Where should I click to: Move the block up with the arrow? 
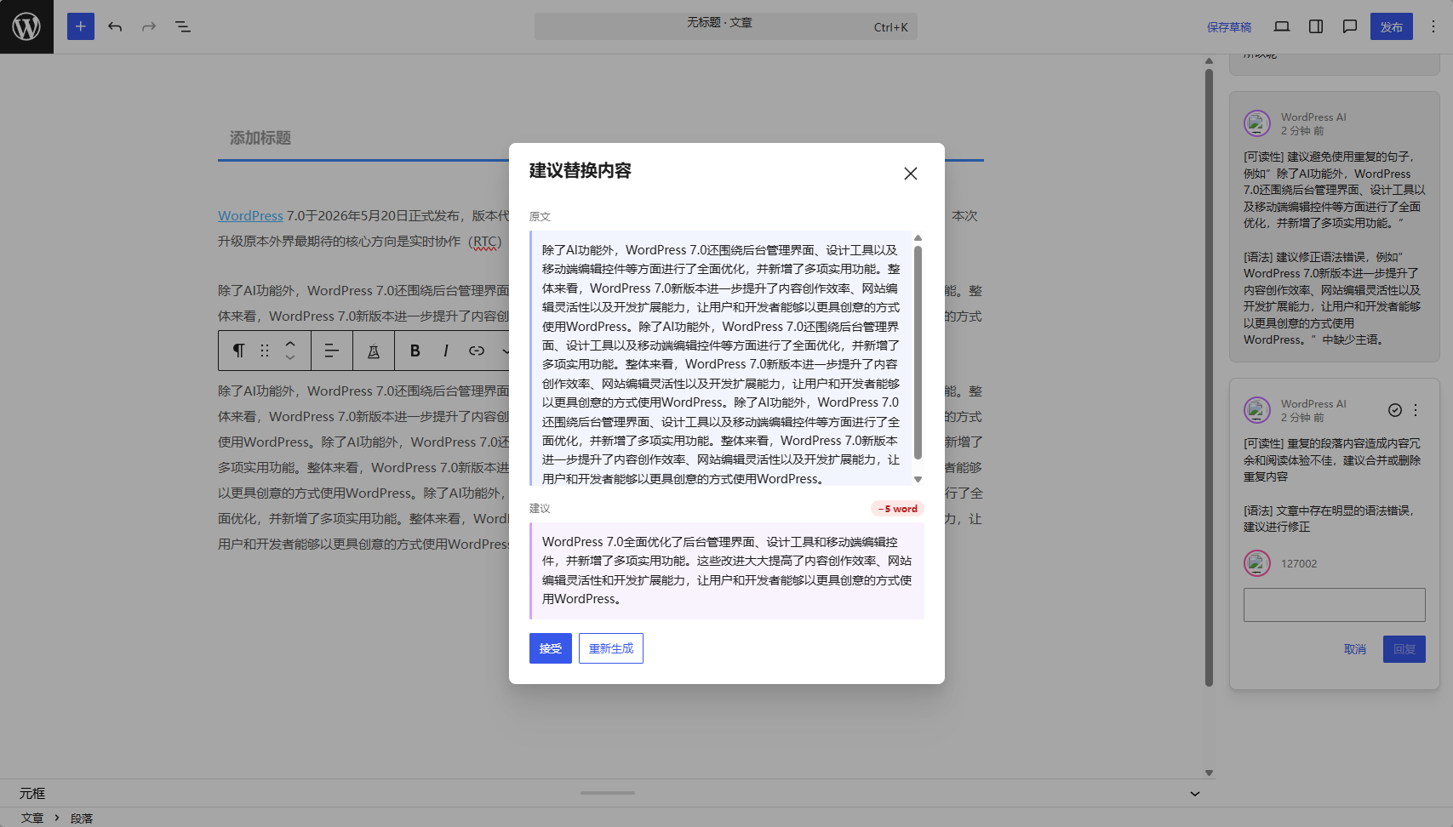click(x=290, y=344)
